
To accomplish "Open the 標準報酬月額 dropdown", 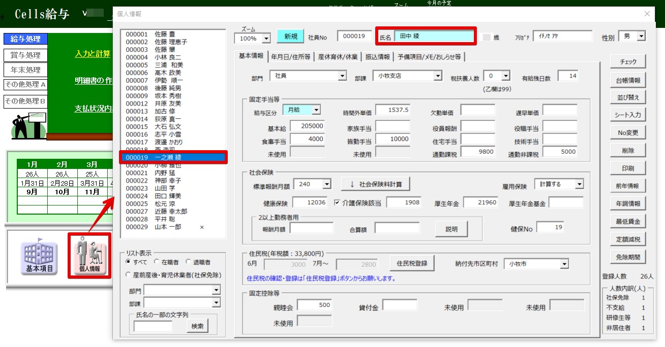I will pos(326,184).
